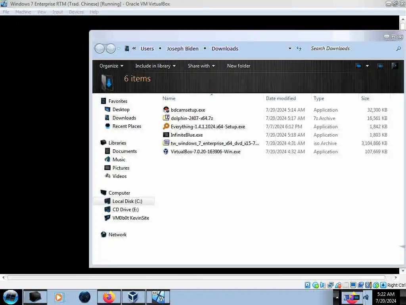
Task: Click the Explorer Back navigation button
Action: pos(100,48)
